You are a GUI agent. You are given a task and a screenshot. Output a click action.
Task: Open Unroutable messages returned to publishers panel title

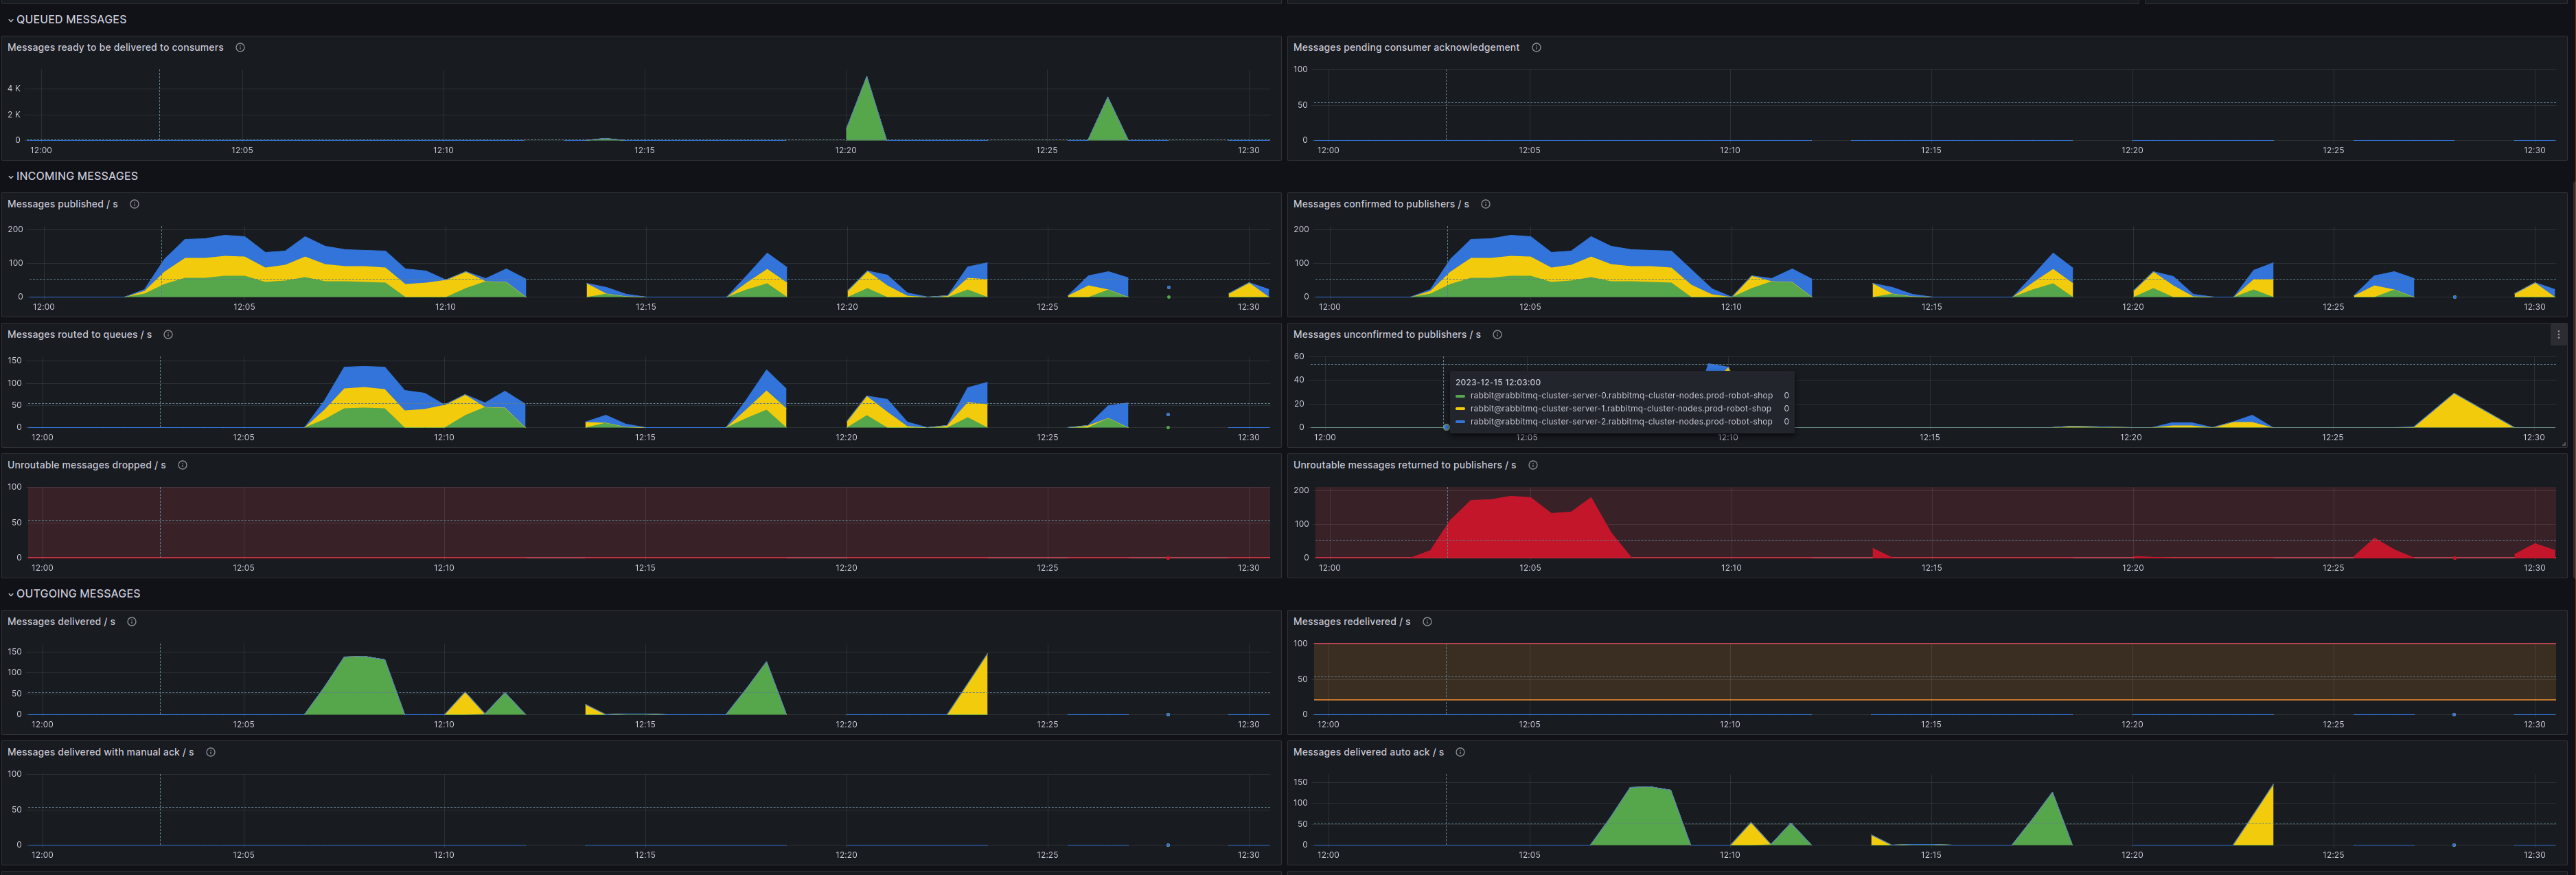[1404, 465]
